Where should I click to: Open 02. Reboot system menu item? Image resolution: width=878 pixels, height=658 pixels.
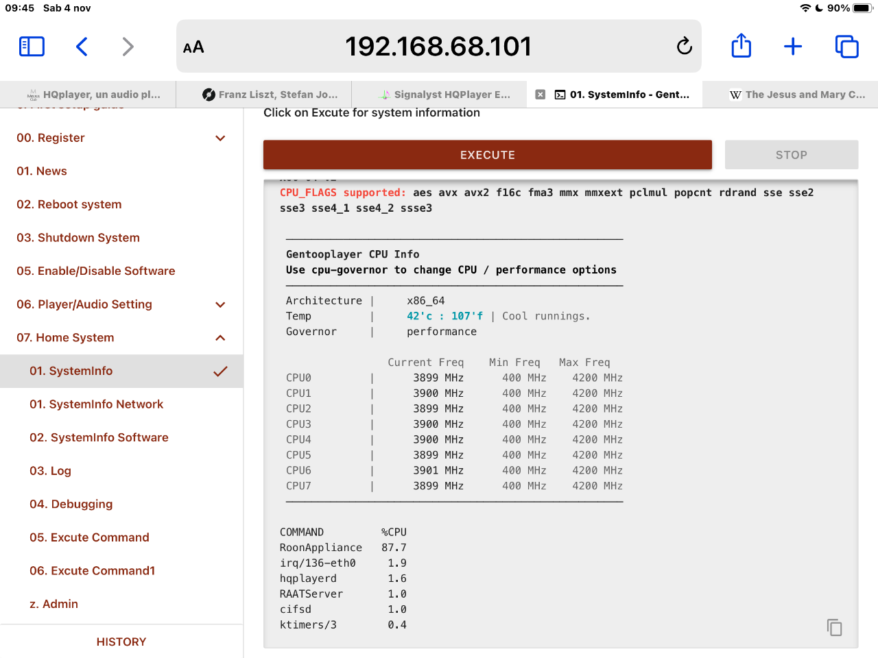69,204
